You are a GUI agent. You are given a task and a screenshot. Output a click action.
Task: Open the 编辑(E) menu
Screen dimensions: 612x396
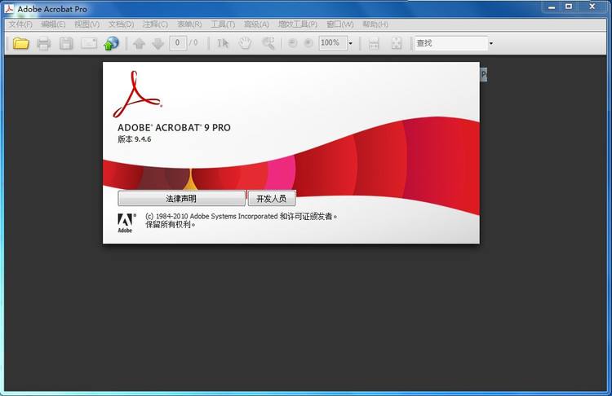point(53,24)
